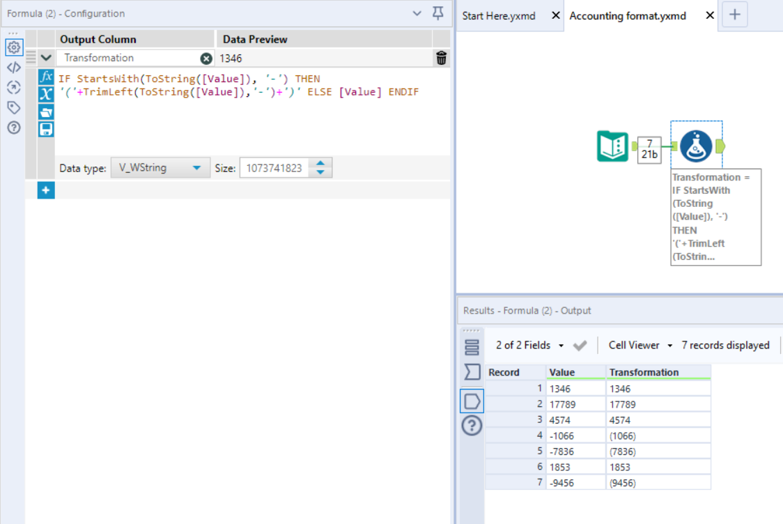Save the expression with the disk icon

coord(45,127)
